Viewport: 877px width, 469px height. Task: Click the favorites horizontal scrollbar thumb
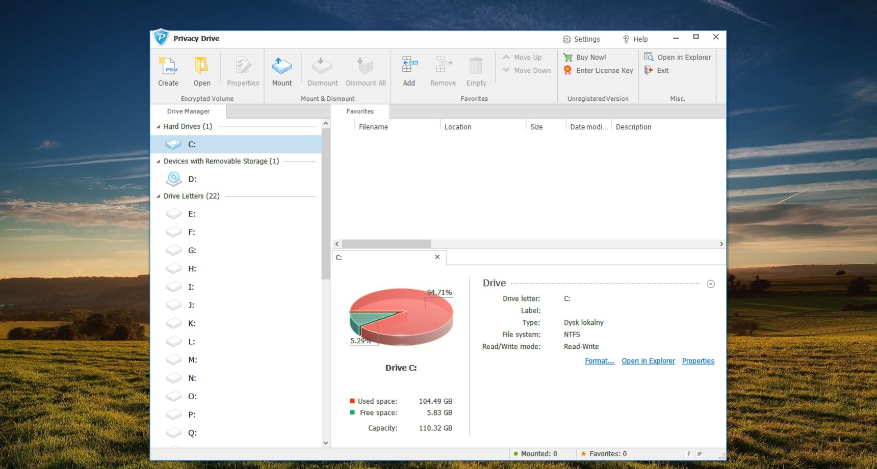386,244
